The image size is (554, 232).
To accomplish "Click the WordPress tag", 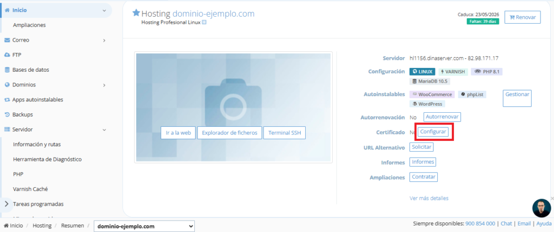I will (427, 104).
